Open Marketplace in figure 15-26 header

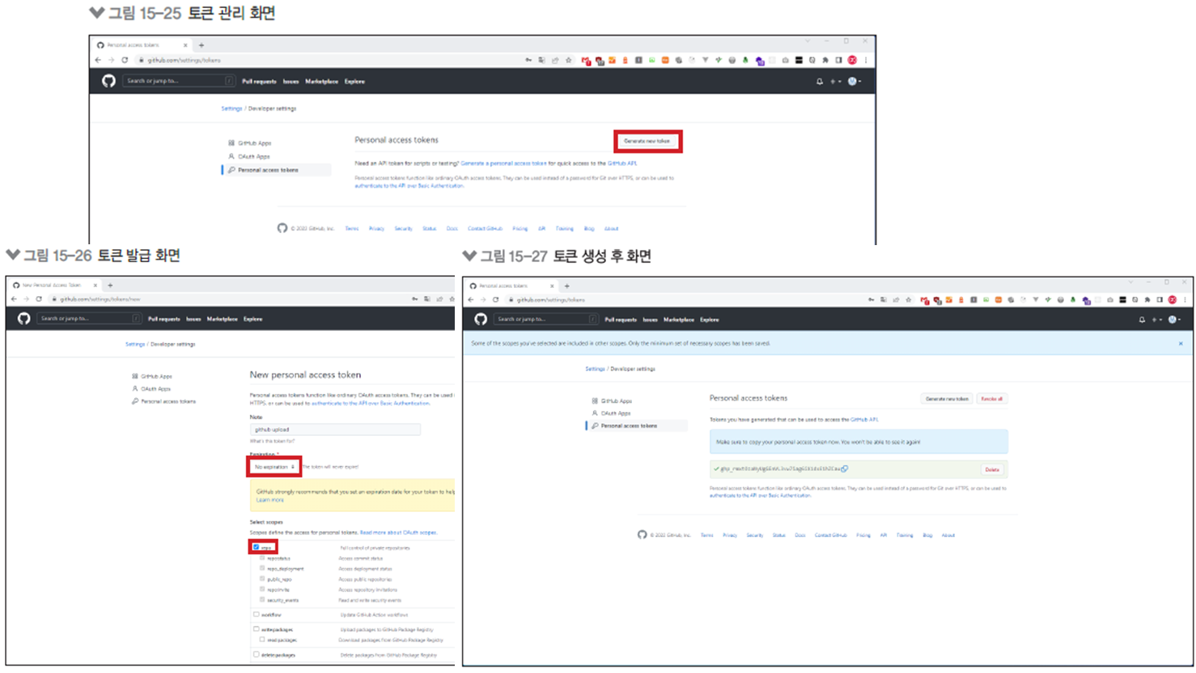pyautogui.click(x=222, y=319)
